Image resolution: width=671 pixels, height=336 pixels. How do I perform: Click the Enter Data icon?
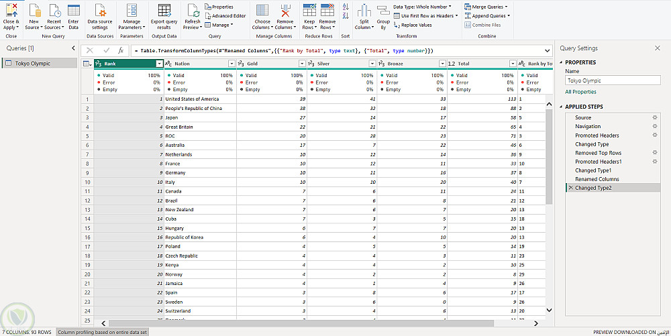click(74, 10)
